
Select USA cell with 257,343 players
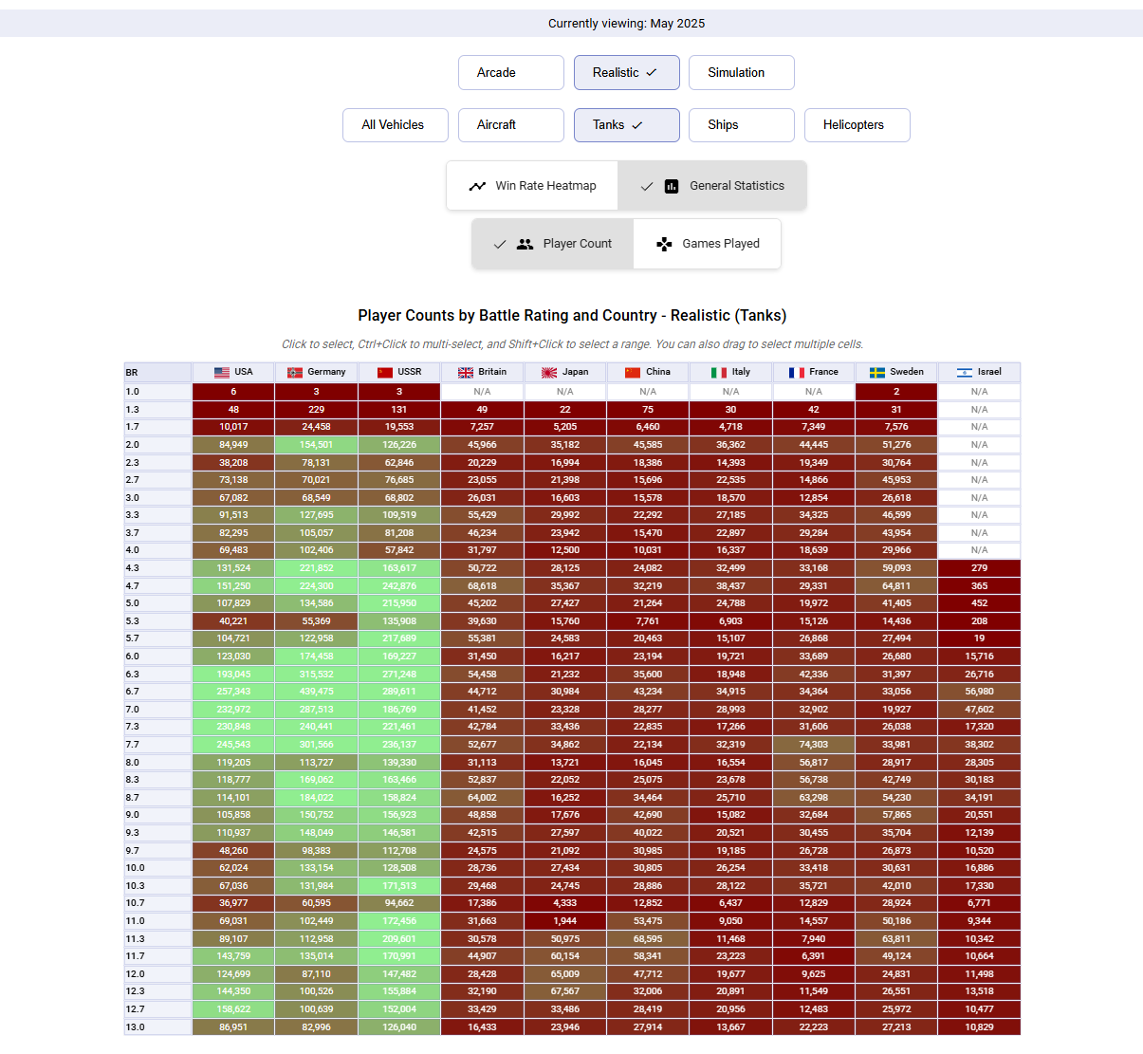click(x=233, y=692)
